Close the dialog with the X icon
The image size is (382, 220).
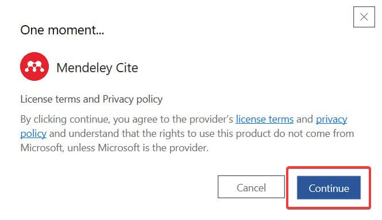(x=364, y=17)
